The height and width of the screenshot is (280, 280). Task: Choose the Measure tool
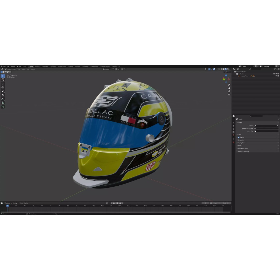click(x=3, y=103)
